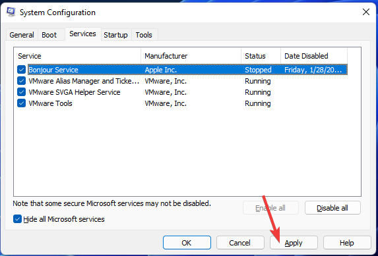Uncheck Hide all Microsoft services
This screenshot has width=378, height=256.
17,219
